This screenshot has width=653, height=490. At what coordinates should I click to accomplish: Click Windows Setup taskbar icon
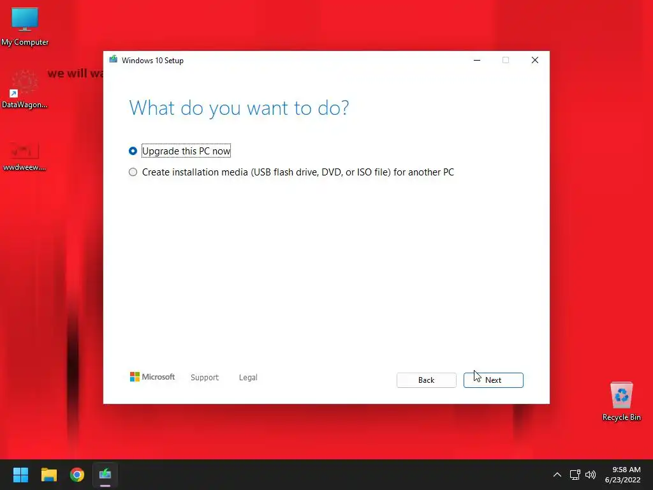[105, 475]
